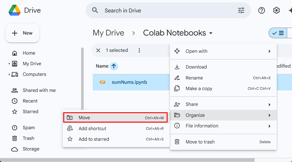The height and width of the screenshot is (162, 292).
Task: Select the sumNums.ipynb file row
Action: point(129,82)
